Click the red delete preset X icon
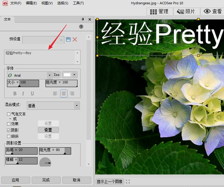 pyautogui.click(x=75, y=39)
